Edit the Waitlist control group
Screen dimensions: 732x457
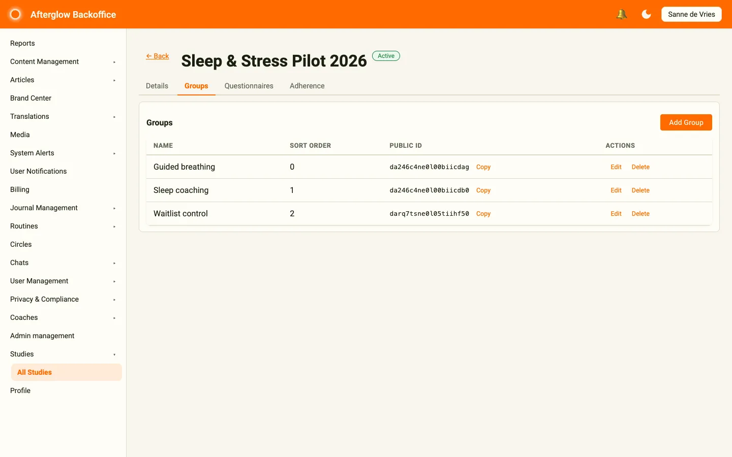point(616,214)
